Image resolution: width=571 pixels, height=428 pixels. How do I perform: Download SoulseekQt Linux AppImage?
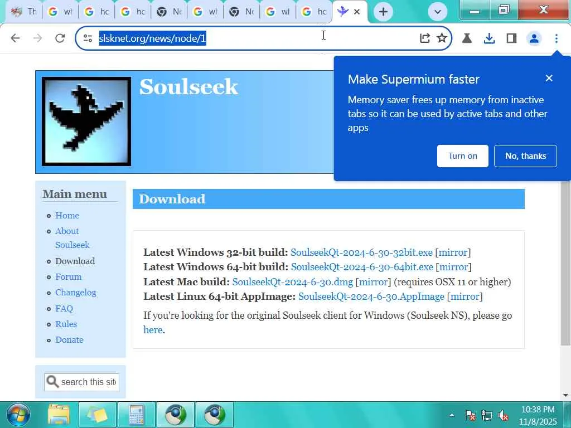tap(371, 296)
